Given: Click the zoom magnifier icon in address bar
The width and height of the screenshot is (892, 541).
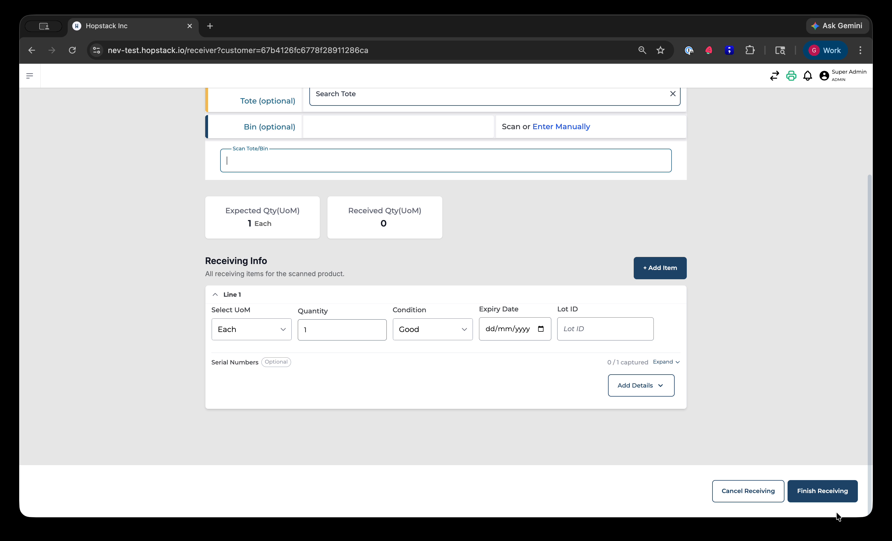Looking at the screenshot, I should point(642,50).
